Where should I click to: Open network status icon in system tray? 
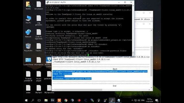pyautogui.click(x=136, y=100)
